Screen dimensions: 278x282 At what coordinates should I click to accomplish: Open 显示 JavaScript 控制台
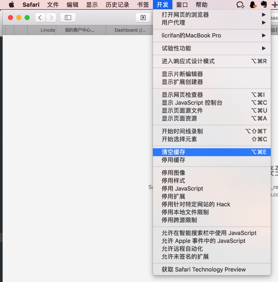(212, 103)
